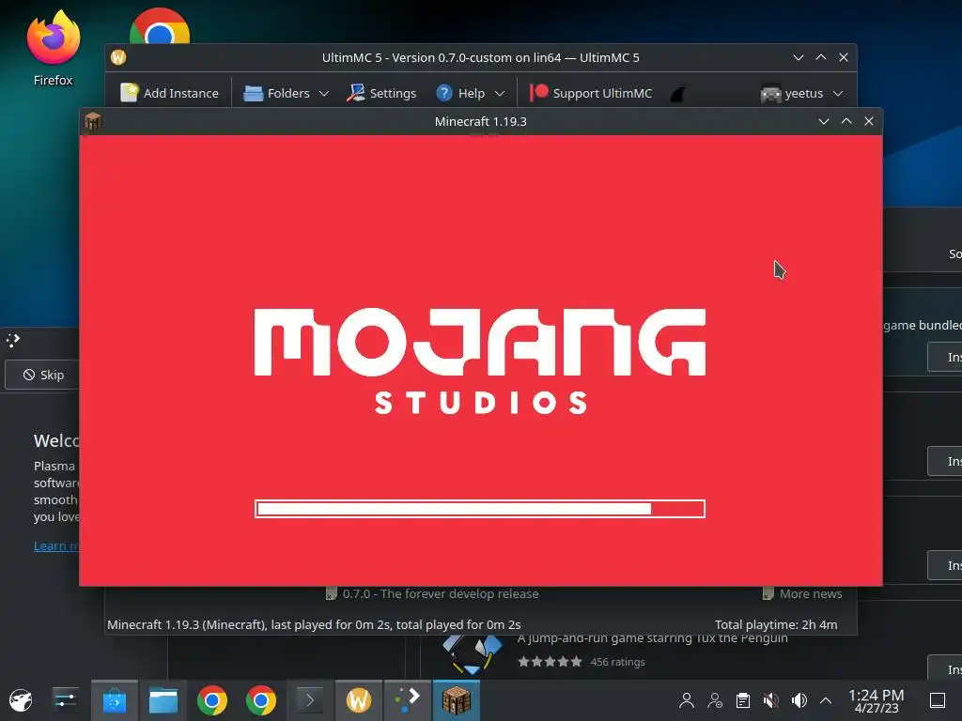Switch to Minecraft in the taskbar

[457, 700]
